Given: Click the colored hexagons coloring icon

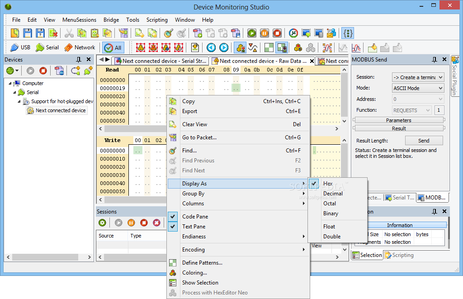Looking at the screenshot, I should tap(298, 47).
